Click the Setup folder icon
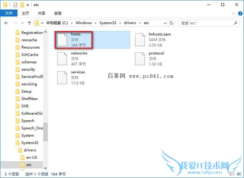The height and width of the screenshot is (178, 244). (x=18, y=91)
